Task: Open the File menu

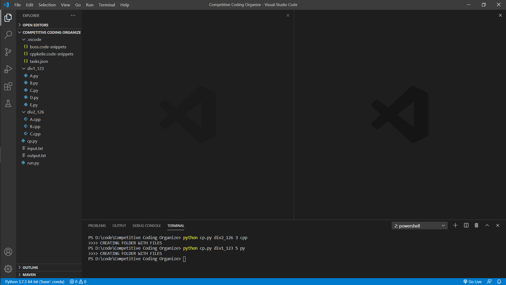Action: pos(18,5)
